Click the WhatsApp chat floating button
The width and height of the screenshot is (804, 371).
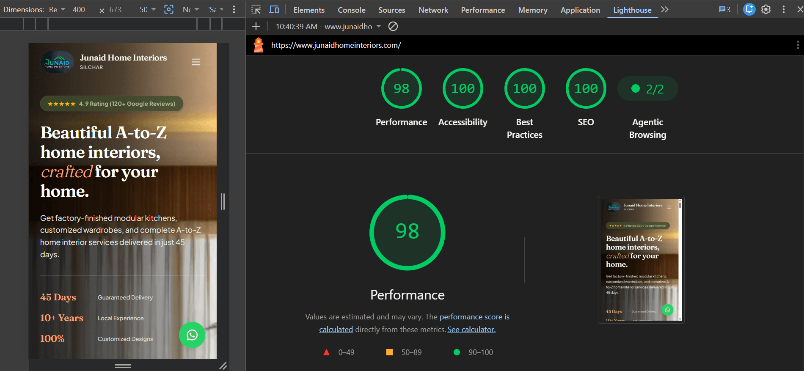[x=192, y=335]
